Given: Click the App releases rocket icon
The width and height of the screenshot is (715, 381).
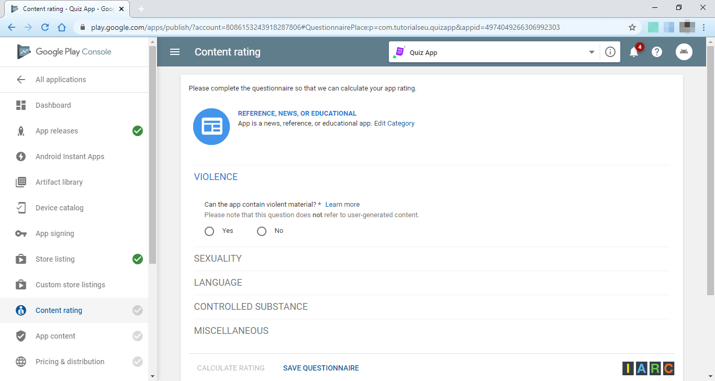Looking at the screenshot, I should [x=21, y=131].
